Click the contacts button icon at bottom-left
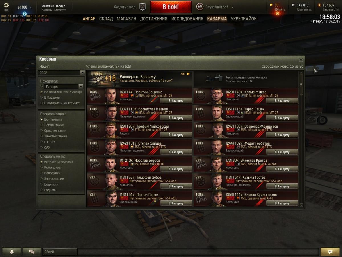The width and height of the screenshot is (342, 257). 12,252
